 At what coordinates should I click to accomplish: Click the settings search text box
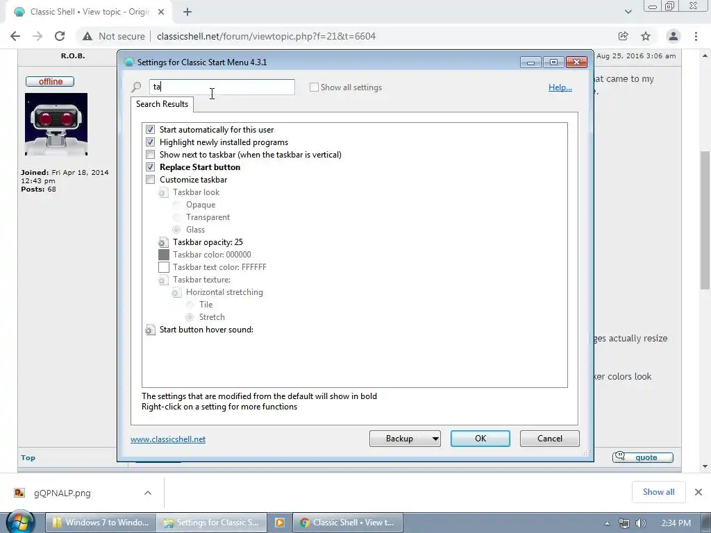pyautogui.click(x=221, y=87)
